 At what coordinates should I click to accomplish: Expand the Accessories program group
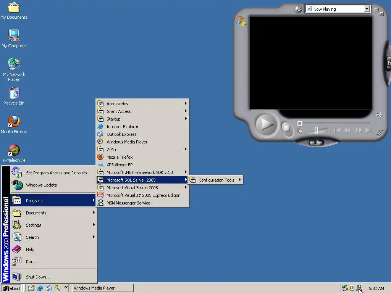142,104
